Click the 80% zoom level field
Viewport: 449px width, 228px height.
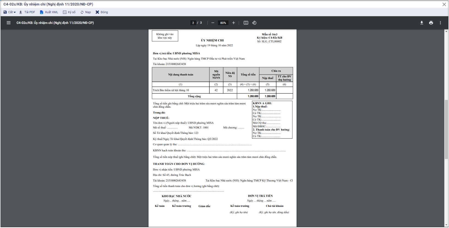pyautogui.click(x=223, y=23)
